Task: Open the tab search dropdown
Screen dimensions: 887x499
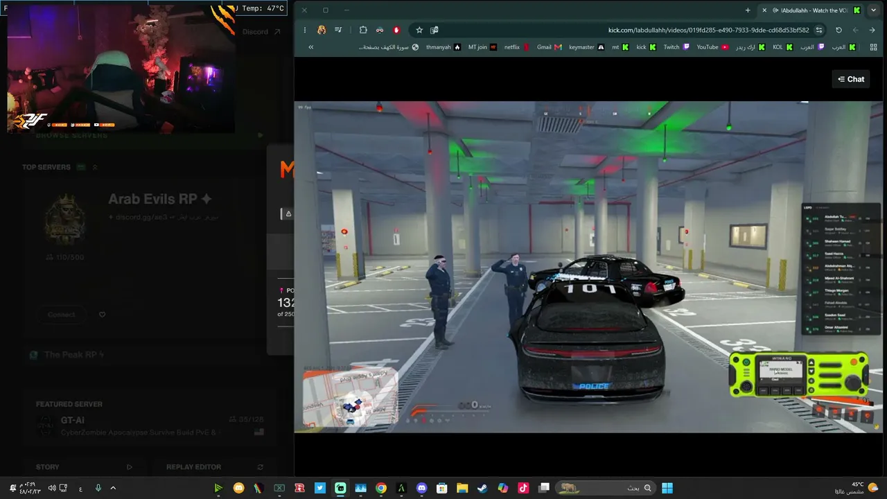Action: pyautogui.click(x=874, y=10)
